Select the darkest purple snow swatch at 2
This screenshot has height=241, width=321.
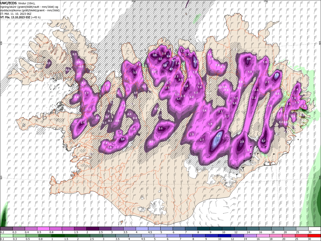93,229
